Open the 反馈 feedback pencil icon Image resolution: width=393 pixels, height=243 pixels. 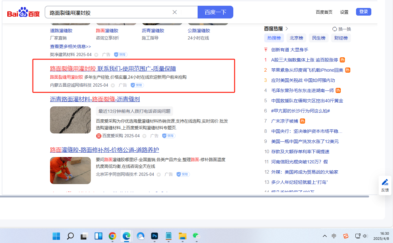click(x=385, y=182)
